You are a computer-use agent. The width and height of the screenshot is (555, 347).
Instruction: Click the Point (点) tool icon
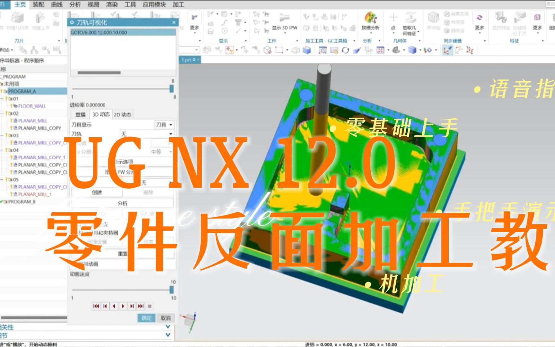[393, 17]
